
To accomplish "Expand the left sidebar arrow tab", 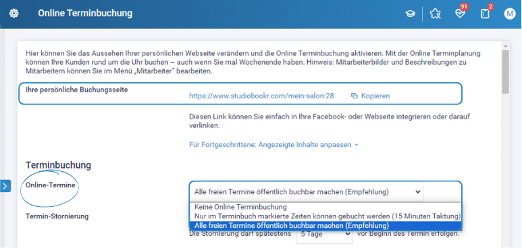I will tap(5, 186).
